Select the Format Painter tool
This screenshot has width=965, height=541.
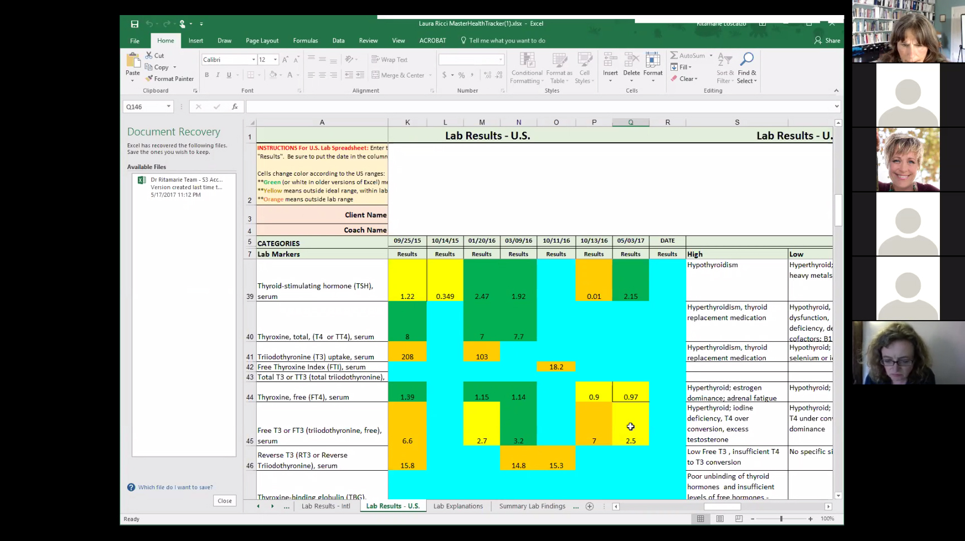click(170, 79)
